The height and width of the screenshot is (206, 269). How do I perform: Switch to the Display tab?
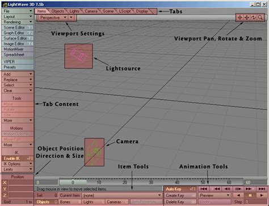click(142, 11)
